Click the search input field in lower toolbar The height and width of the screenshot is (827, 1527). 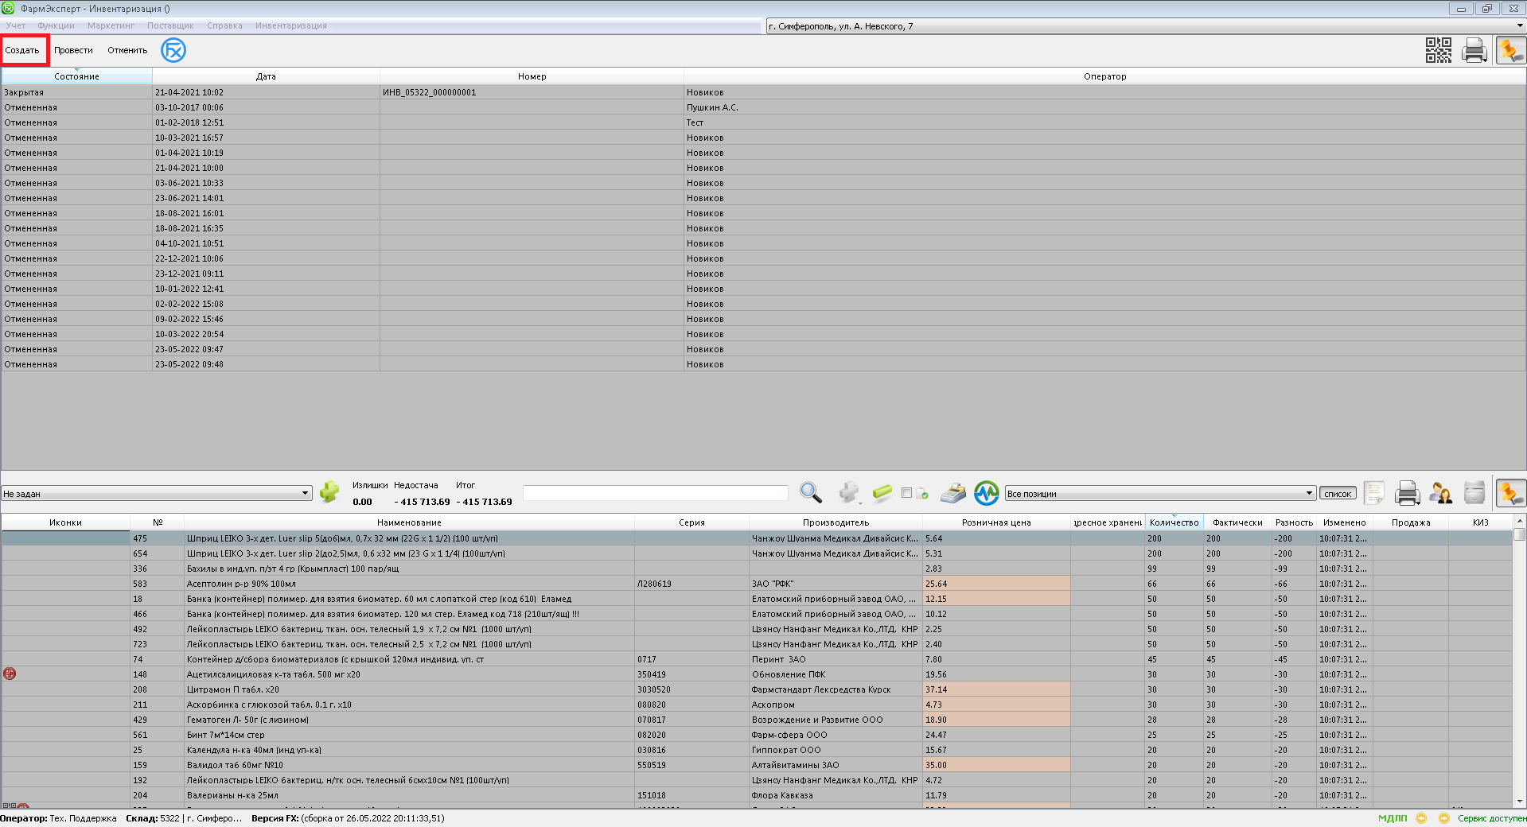(x=655, y=494)
